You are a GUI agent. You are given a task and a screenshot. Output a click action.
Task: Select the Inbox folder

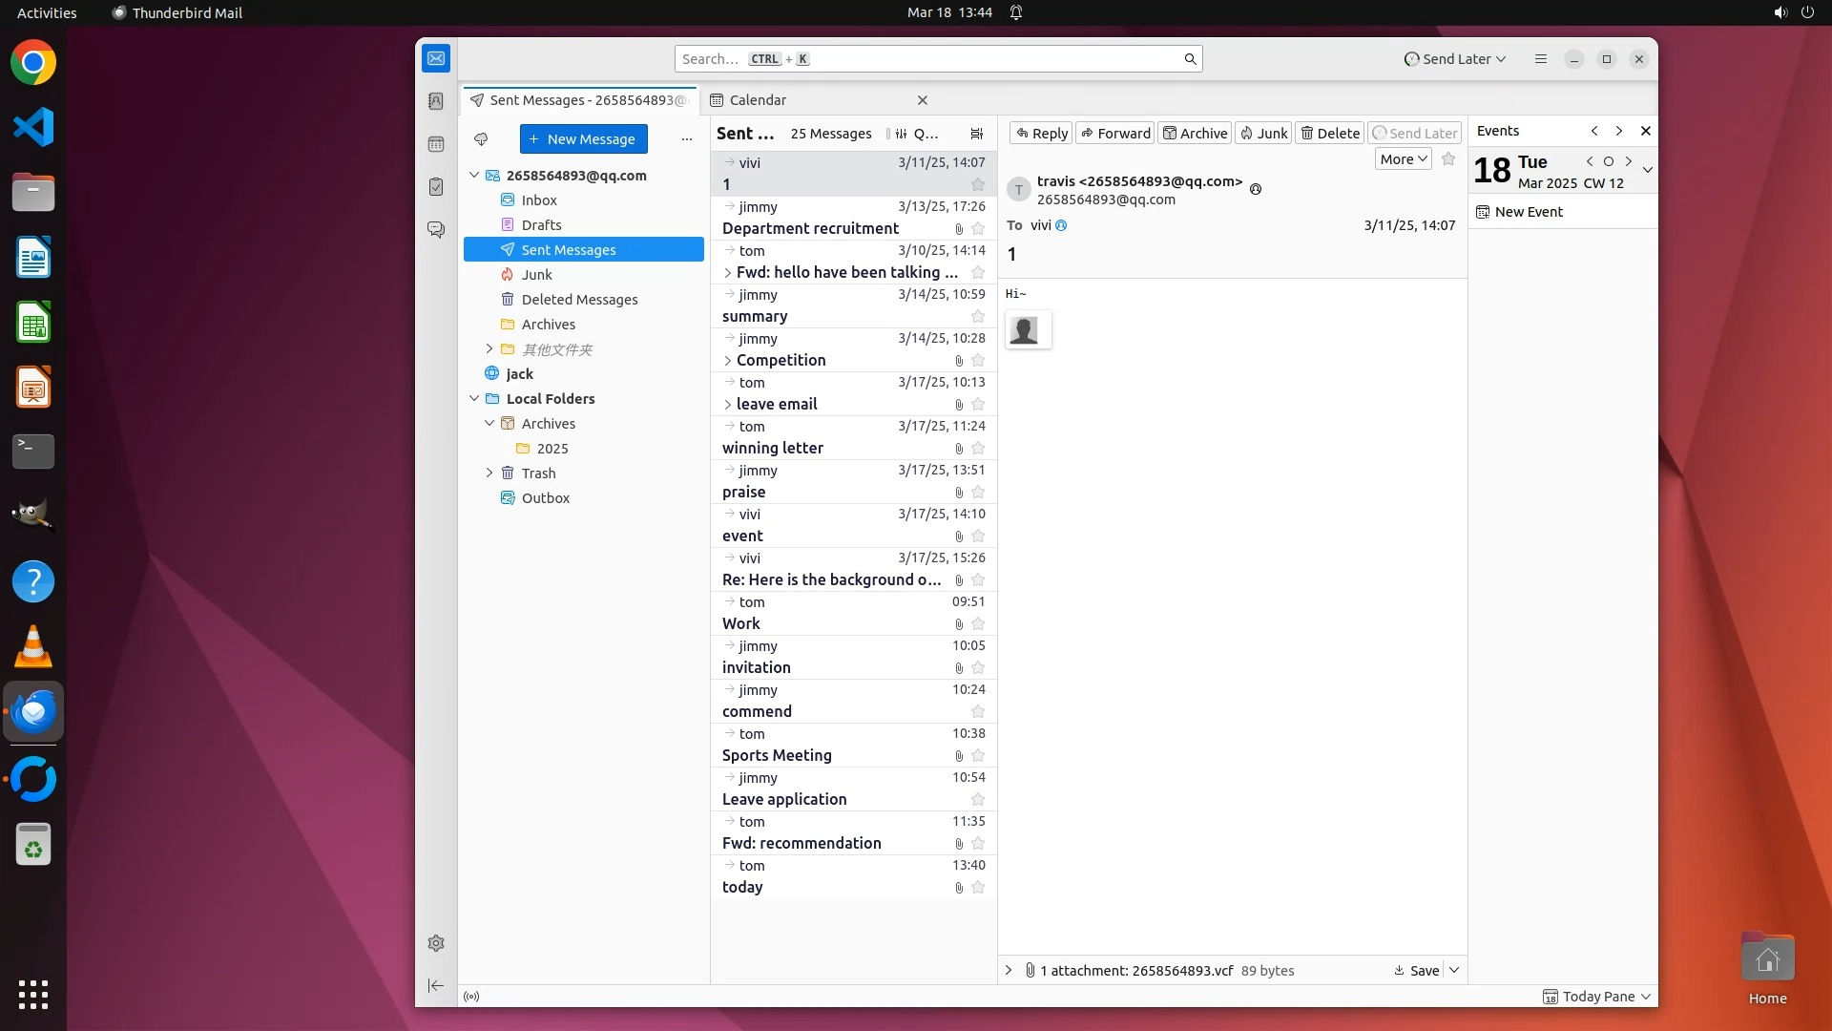(x=539, y=200)
